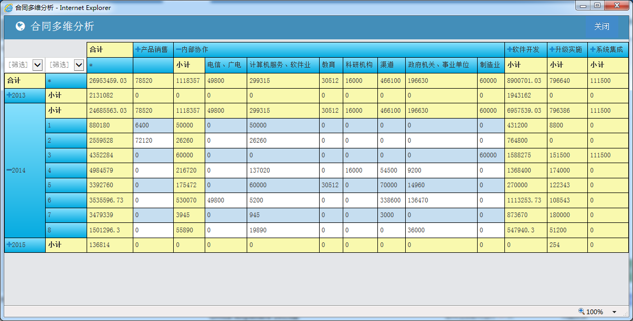Select cell 3479339 in month 7 row
Viewport: 633px width, 321px height.
110,215
